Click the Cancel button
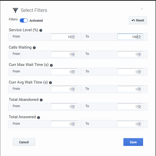This screenshot has width=156, height=156. (24, 142)
